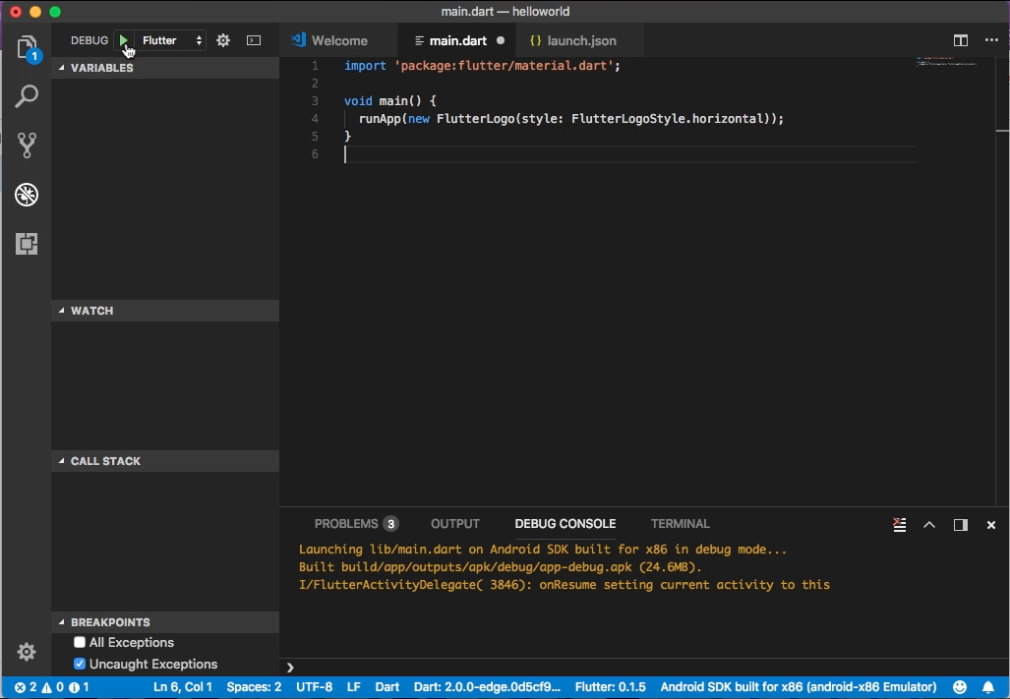Click Ln 6, Col 1 to go to line
Image resolution: width=1010 pixels, height=699 pixels.
click(182, 687)
